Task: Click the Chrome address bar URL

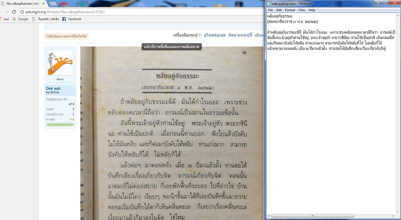Action: point(65,12)
